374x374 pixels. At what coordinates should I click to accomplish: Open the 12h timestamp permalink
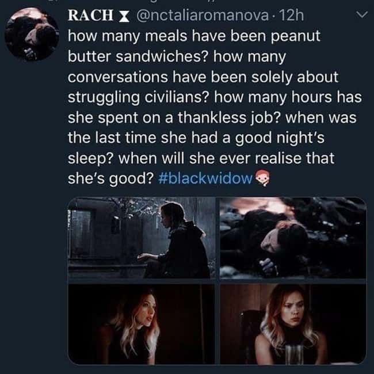[291, 16]
